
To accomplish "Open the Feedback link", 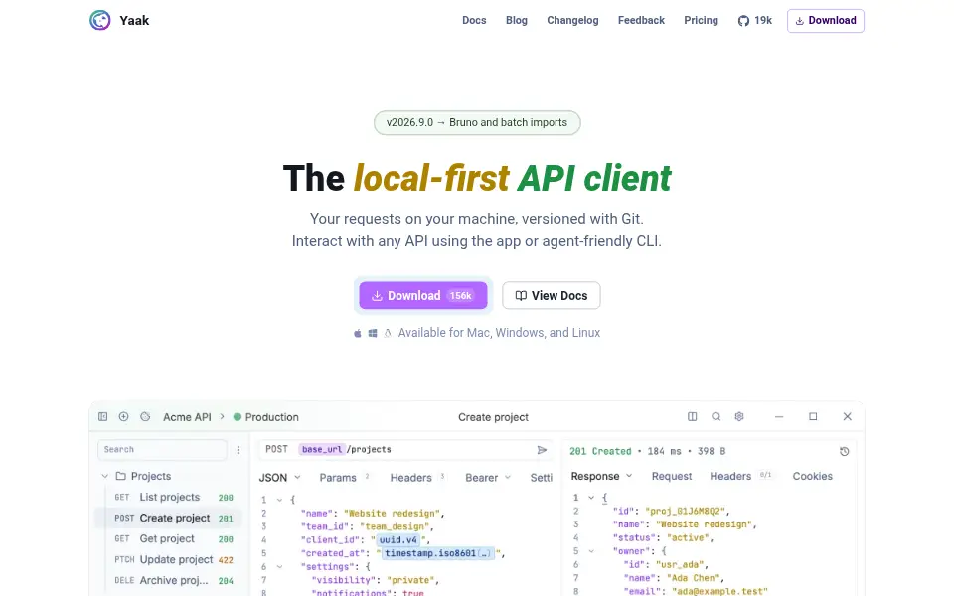I will (x=641, y=20).
